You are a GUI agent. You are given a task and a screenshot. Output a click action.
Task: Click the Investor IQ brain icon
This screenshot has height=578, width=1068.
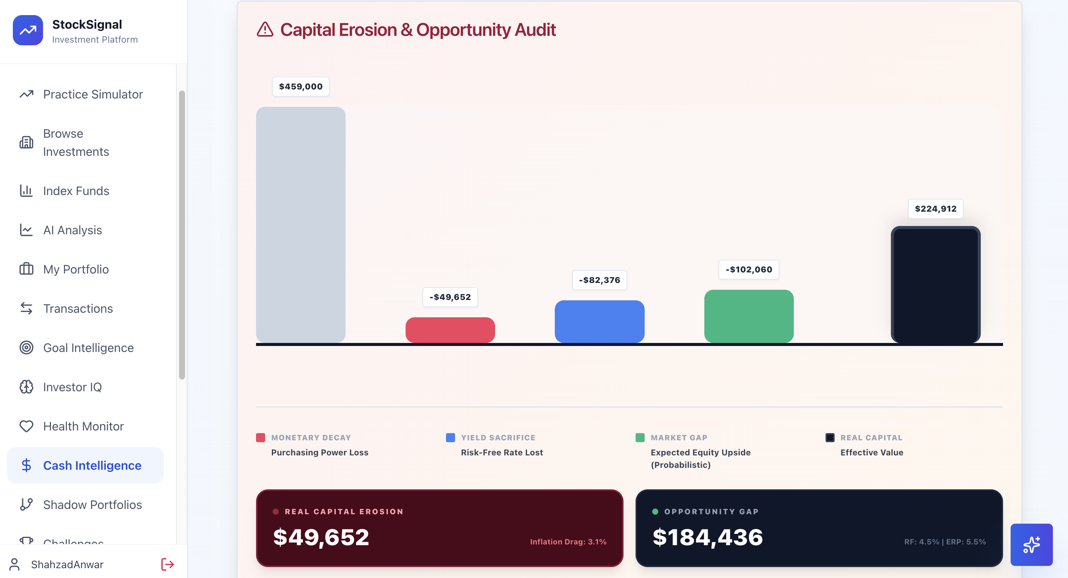pos(26,387)
